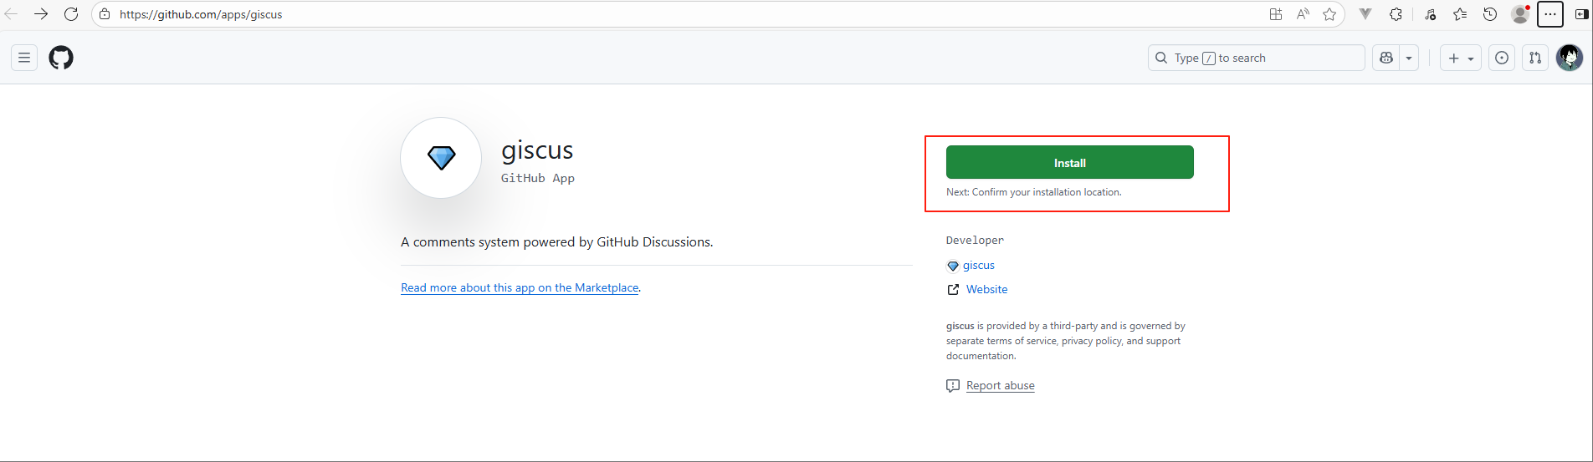Open browser history clock icon
1593x462 pixels.
(1490, 14)
